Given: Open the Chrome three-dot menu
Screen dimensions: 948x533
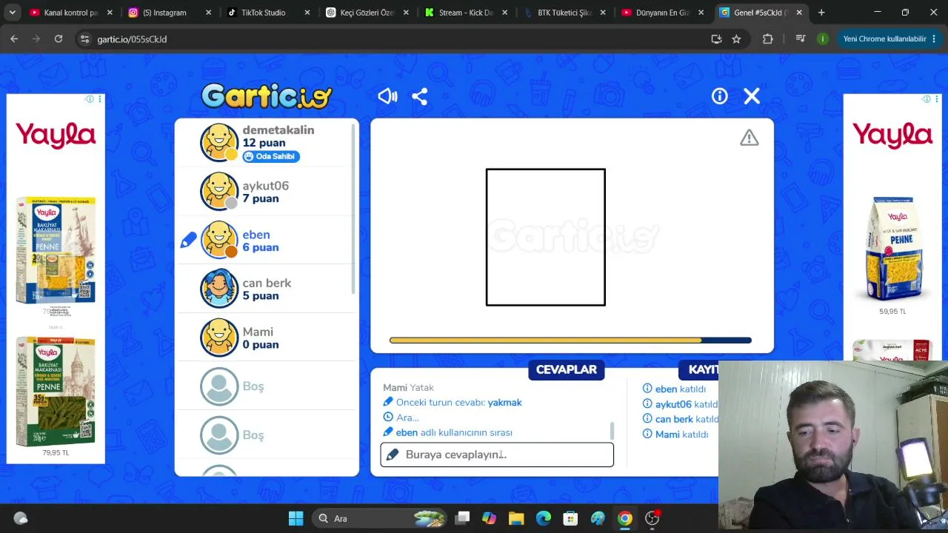Looking at the screenshot, I should 935,39.
